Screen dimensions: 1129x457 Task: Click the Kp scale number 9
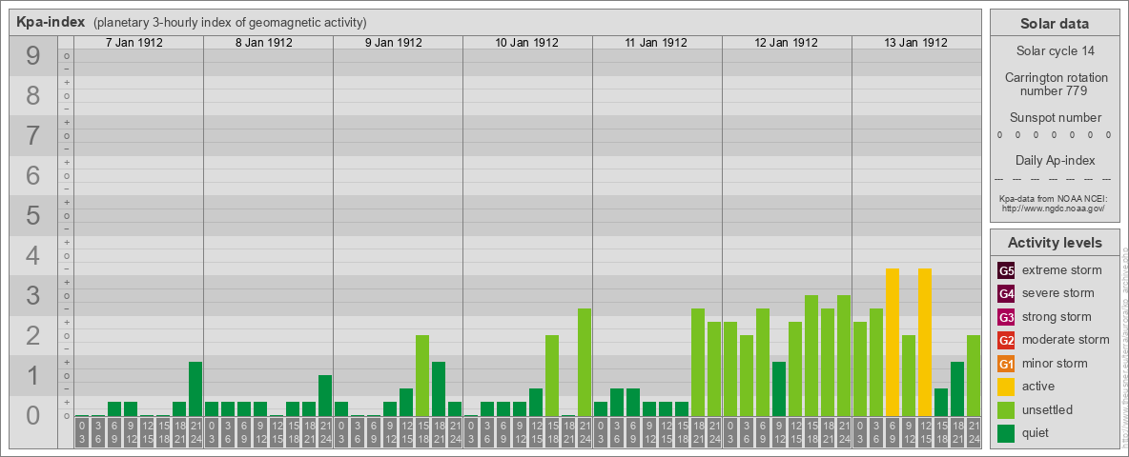tap(32, 56)
